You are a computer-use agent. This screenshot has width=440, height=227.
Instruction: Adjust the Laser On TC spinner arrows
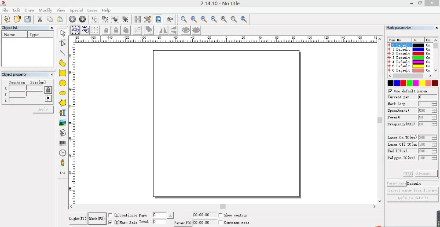(434, 138)
